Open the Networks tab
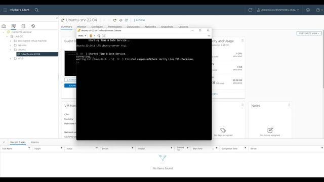The width and height of the screenshot is (324, 182). click(150, 27)
